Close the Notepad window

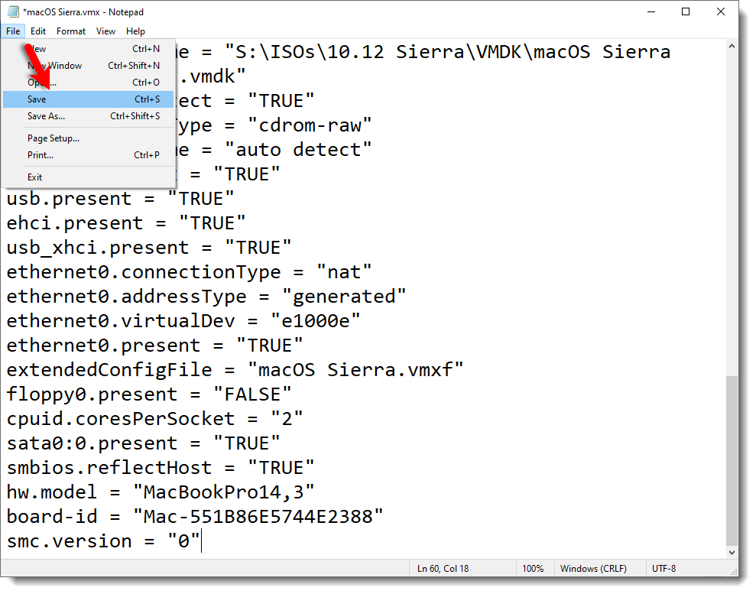pos(721,12)
